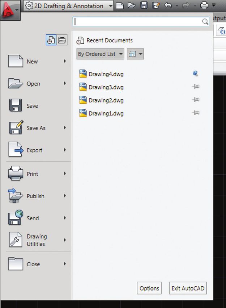The image size is (226, 308).
Task: Click the Open folder icon in Quick Access toolbar
Action: pyautogui.click(x=132, y=5)
